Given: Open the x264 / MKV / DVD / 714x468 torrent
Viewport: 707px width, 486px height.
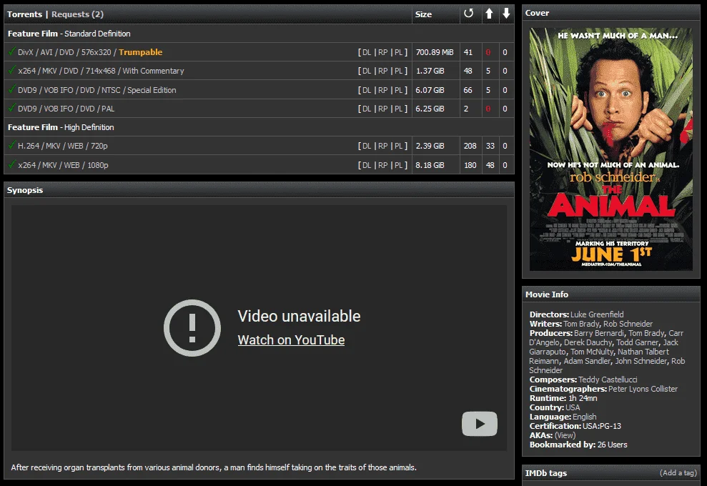Looking at the screenshot, I should click(101, 71).
